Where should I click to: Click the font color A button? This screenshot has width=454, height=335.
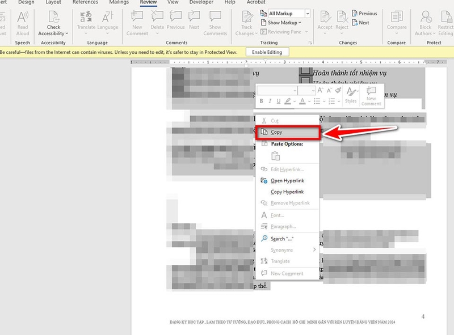point(302,101)
